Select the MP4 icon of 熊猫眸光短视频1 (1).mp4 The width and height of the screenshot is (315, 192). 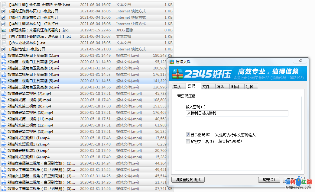coord(4,138)
